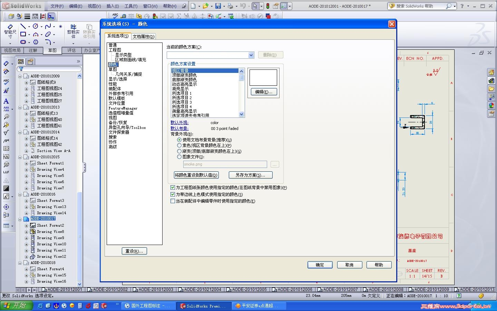The height and width of the screenshot is (311, 497).
Task: Click the Rebuild traffic light icon
Action: click(x=267, y=6)
